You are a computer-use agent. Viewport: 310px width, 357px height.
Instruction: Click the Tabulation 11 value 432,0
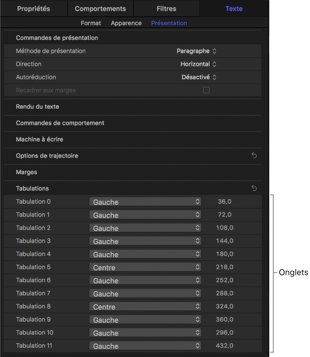pos(225,346)
